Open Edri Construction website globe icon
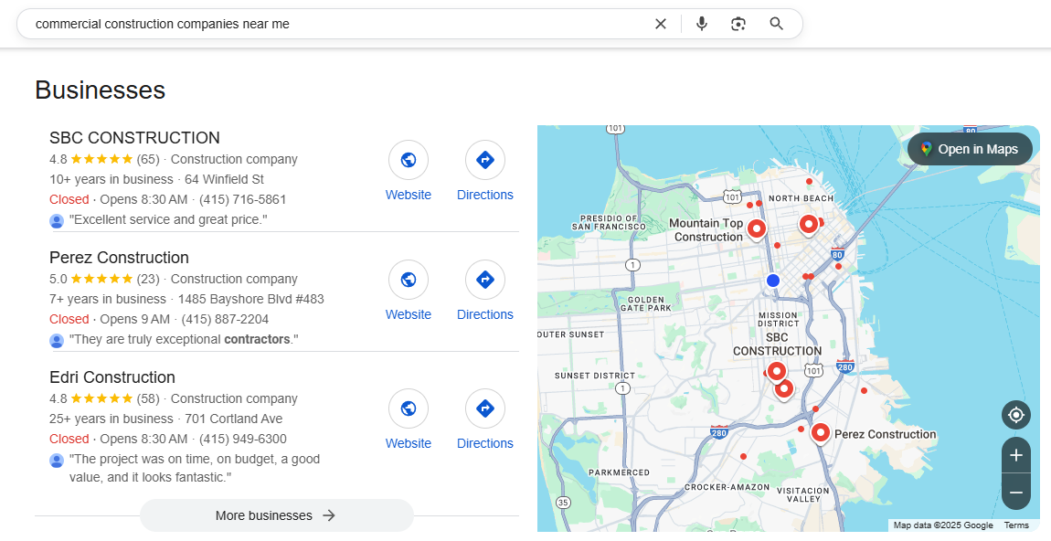The image size is (1051, 541). coord(409,408)
